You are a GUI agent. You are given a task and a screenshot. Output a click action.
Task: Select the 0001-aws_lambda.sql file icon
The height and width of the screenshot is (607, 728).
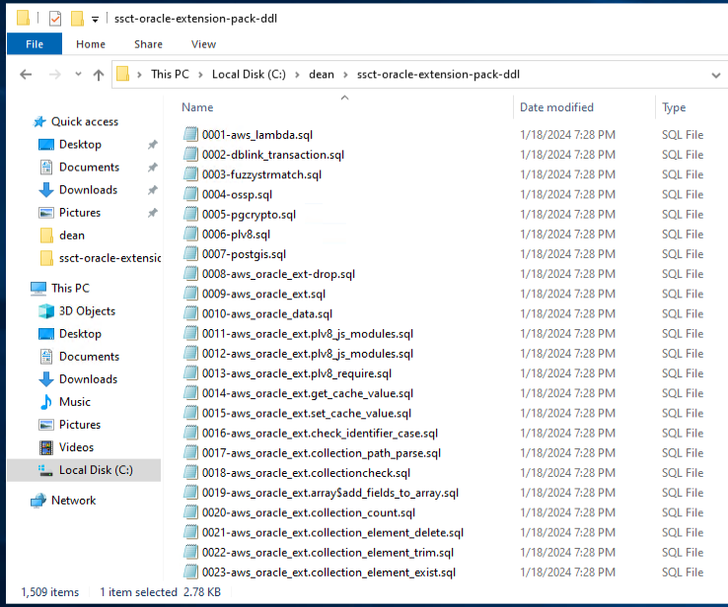pos(191,135)
